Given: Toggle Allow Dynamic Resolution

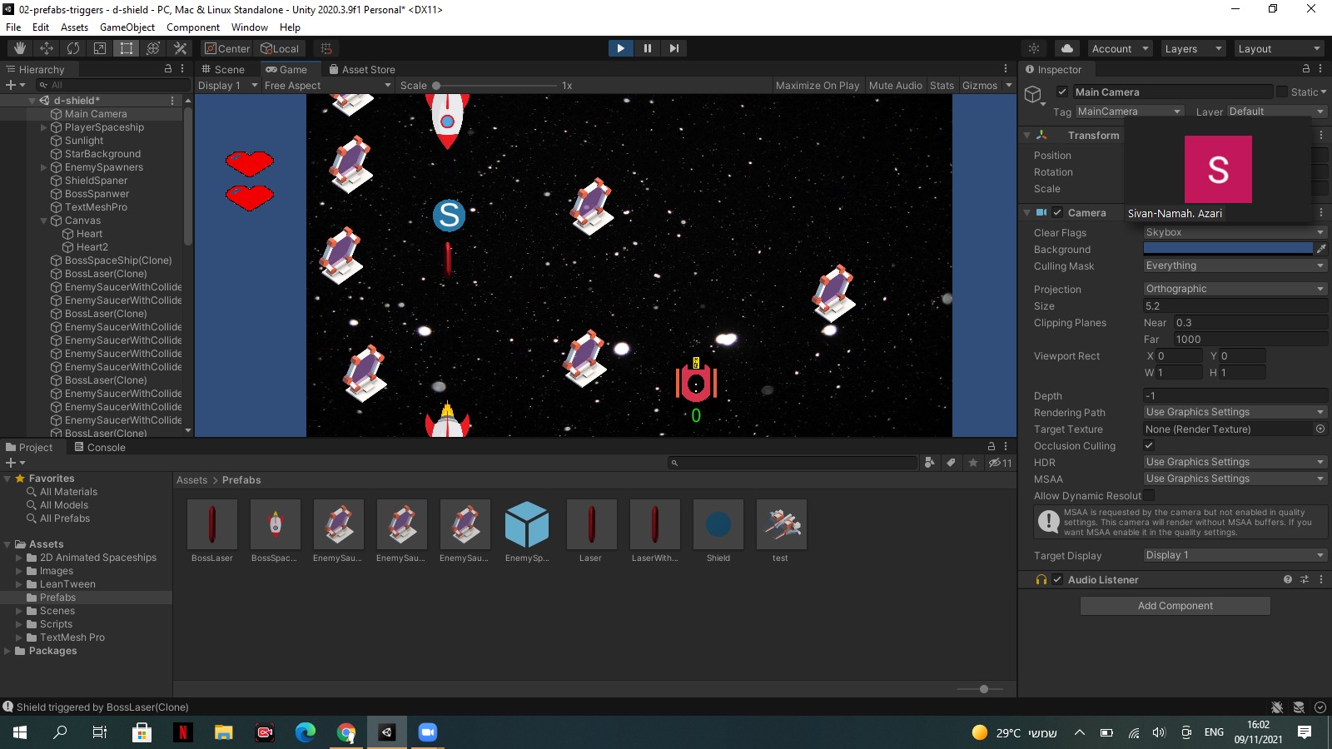Looking at the screenshot, I should 1149,495.
